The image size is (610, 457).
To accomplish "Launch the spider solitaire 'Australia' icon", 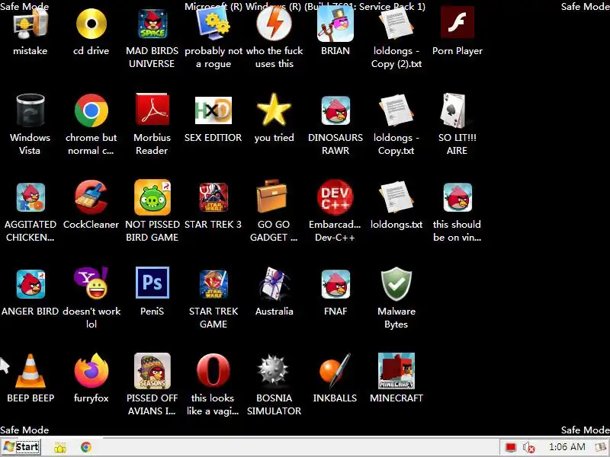I will click(x=274, y=284).
